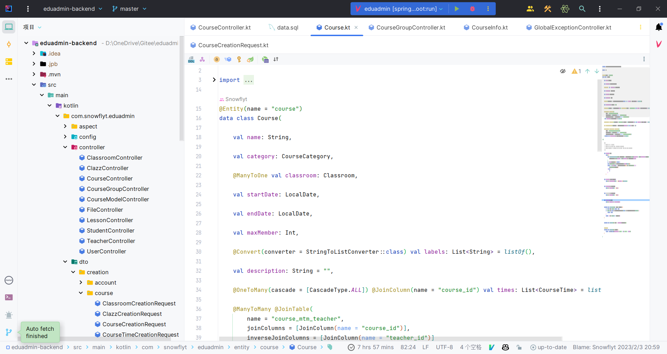
Task: Click the project tree vertical scrollbar
Action: (181, 88)
